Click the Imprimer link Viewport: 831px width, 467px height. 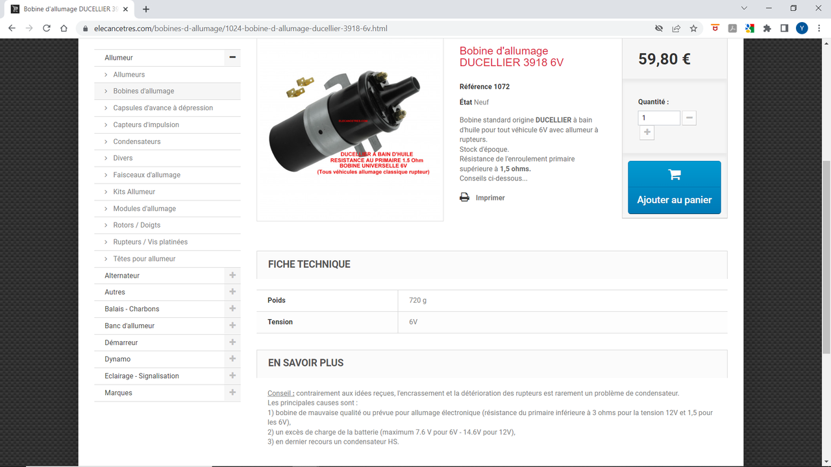(x=490, y=198)
